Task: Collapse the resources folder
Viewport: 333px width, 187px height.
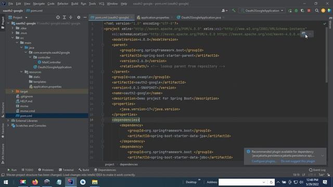Action: tap(21, 72)
